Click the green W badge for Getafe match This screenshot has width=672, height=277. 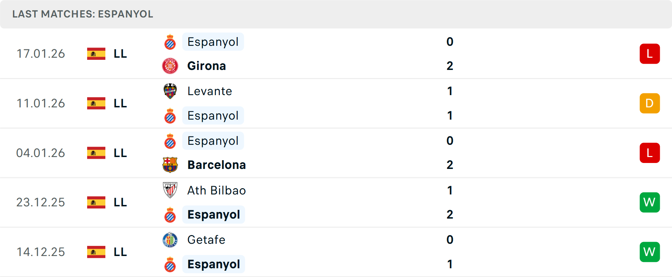(x=650, y=252)
